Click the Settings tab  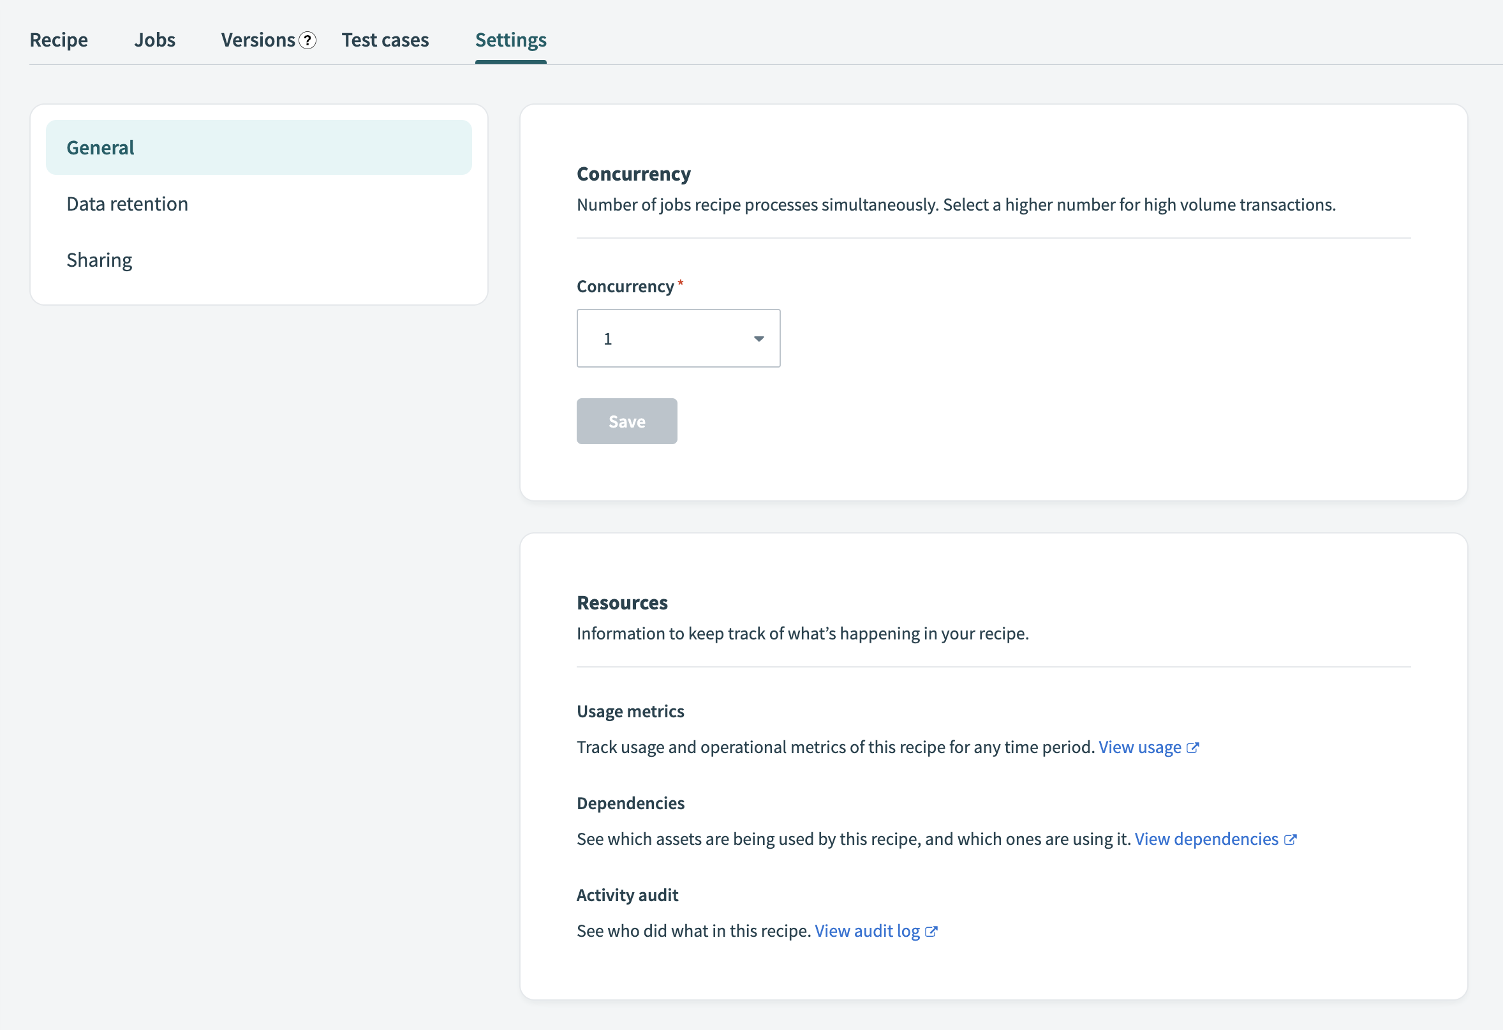tap(510, 40)
